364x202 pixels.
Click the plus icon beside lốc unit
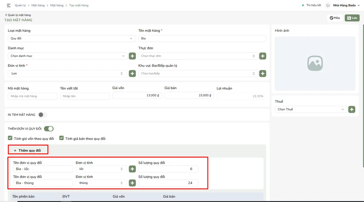pos(132,169)
